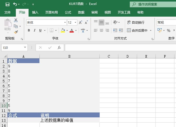Click the percent style icon
This screenshot has width=176, height=127.
168,30
